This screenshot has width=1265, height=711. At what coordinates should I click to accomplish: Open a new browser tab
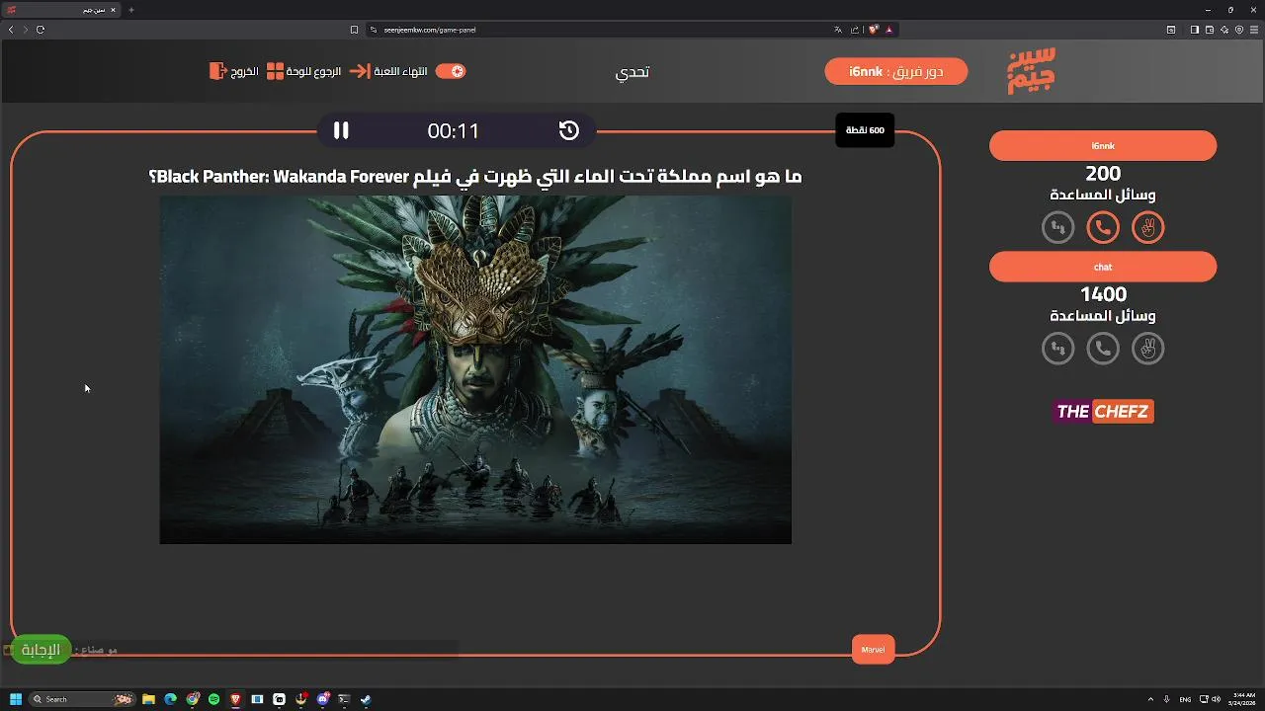click(131, 10)
